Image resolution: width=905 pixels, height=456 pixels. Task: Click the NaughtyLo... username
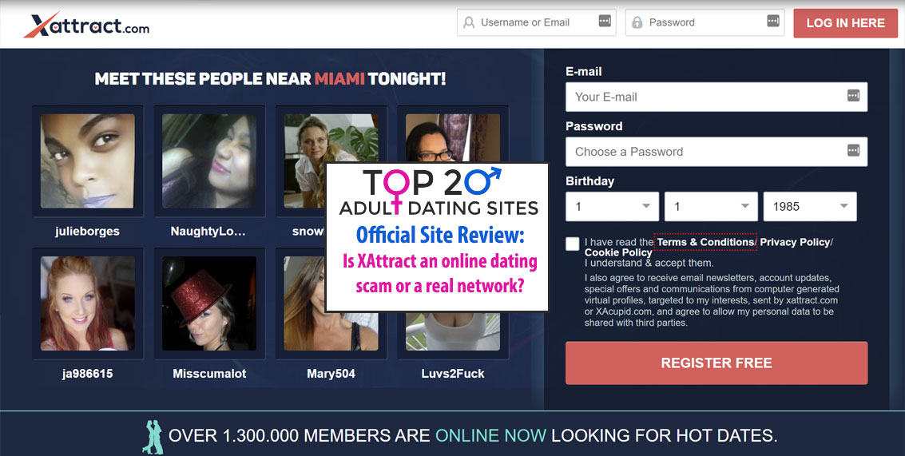tap(208, 232)
